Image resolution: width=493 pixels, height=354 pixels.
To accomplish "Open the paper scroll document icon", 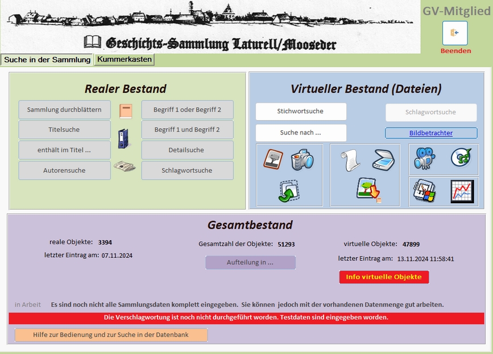I will tap(351, 160).
